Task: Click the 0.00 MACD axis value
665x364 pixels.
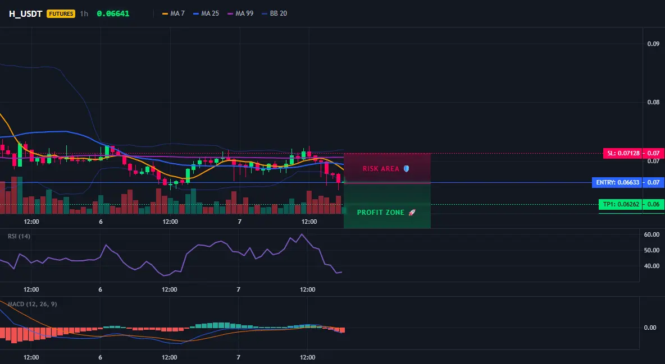Action: (650, 328)
